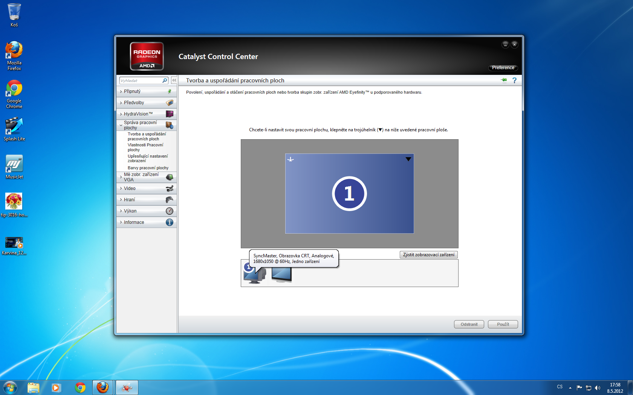
Task: Click the Mé zobr. zařízení VGA icon
Action: [x=170, y=177]
